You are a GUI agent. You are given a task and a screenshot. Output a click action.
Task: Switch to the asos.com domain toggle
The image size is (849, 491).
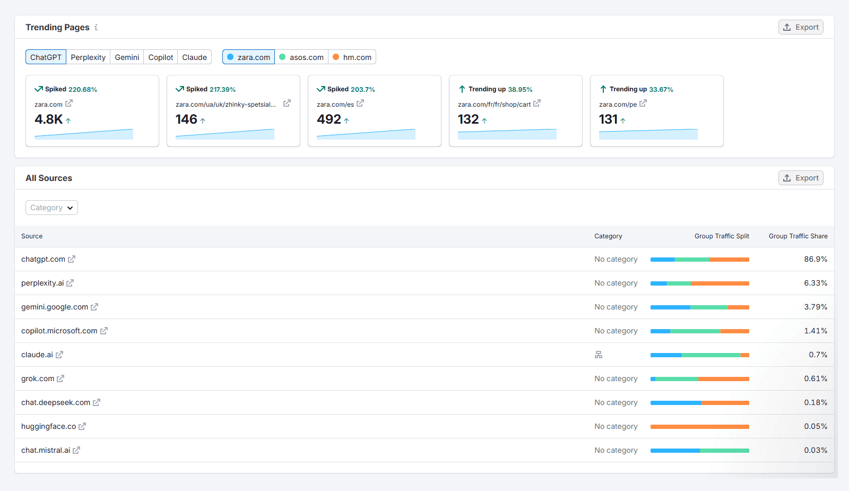click(301, 57)
